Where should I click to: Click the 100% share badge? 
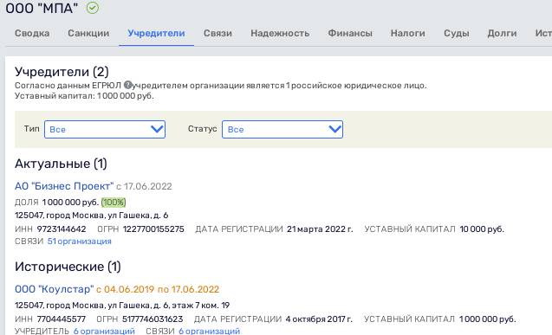point(114,202)
